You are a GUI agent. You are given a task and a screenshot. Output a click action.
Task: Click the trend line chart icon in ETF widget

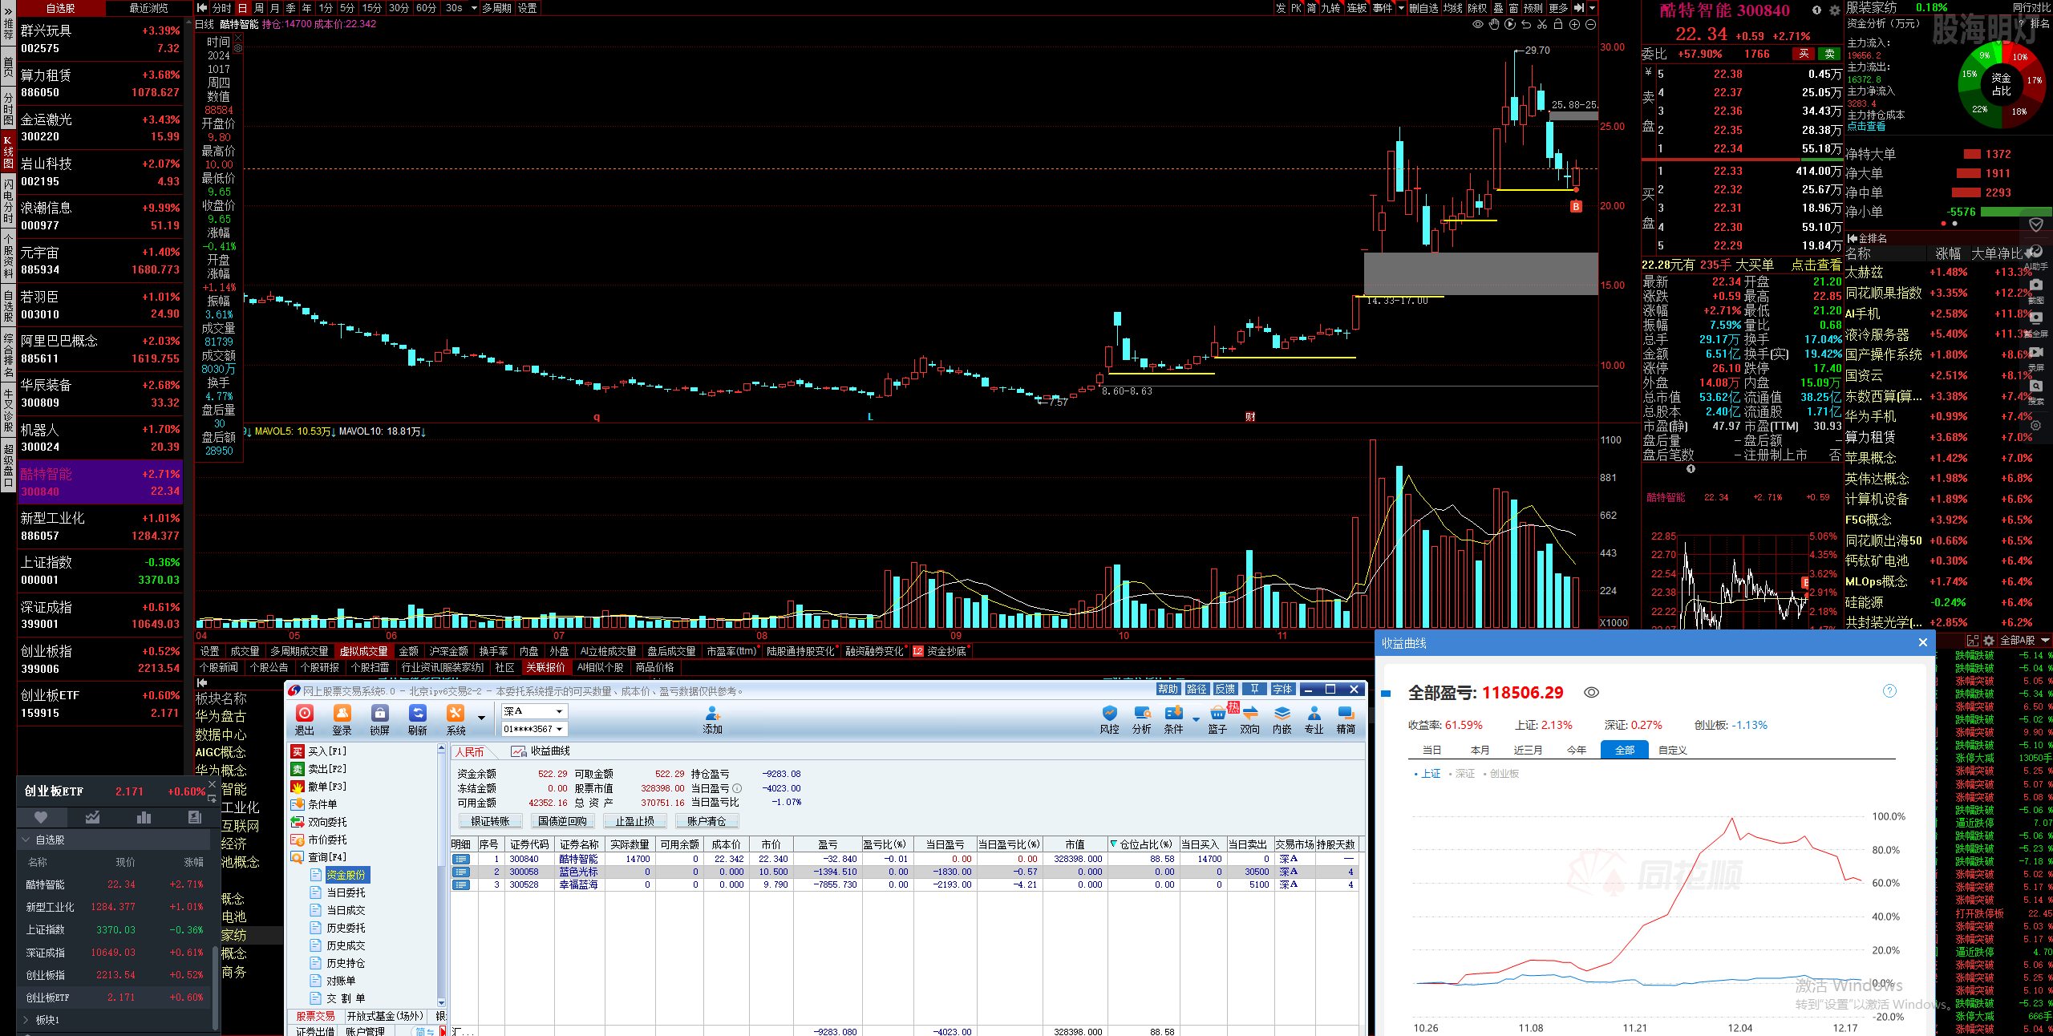(92, 817)
